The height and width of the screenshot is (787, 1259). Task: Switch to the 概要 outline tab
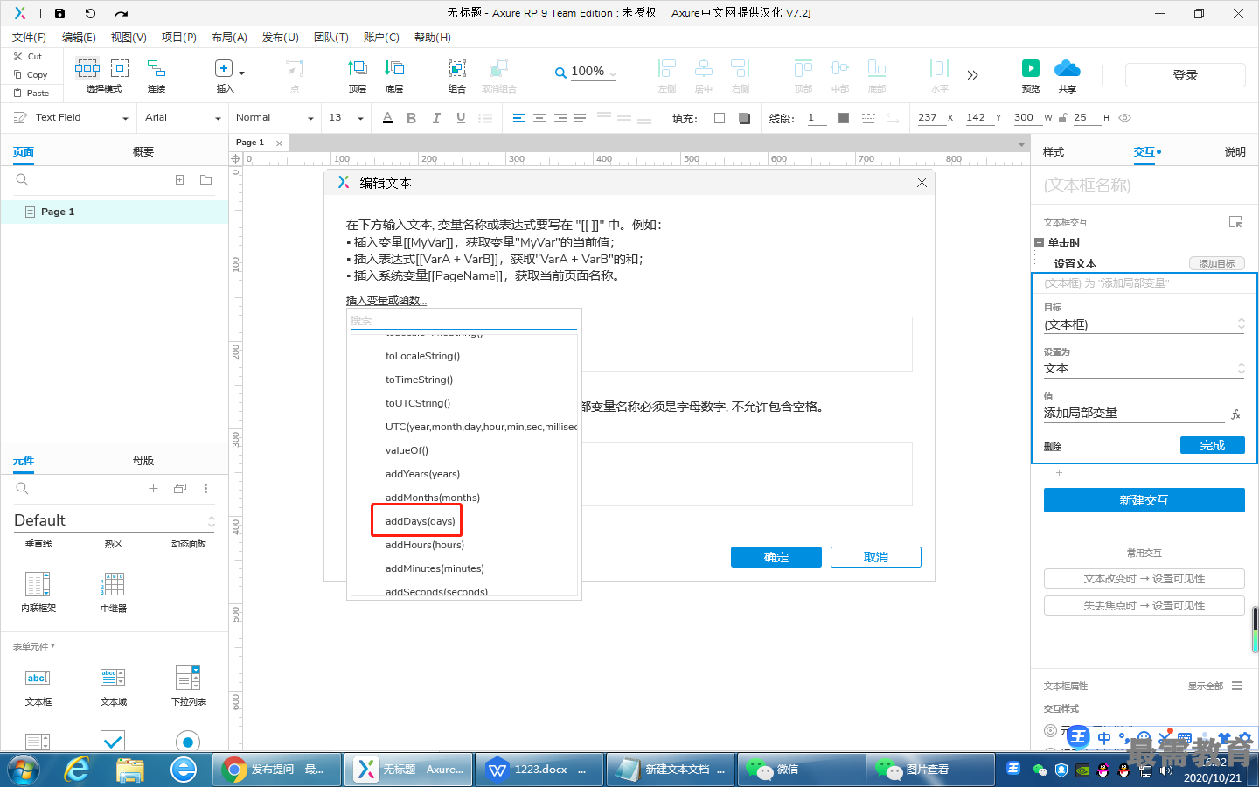tap(143, 152)
